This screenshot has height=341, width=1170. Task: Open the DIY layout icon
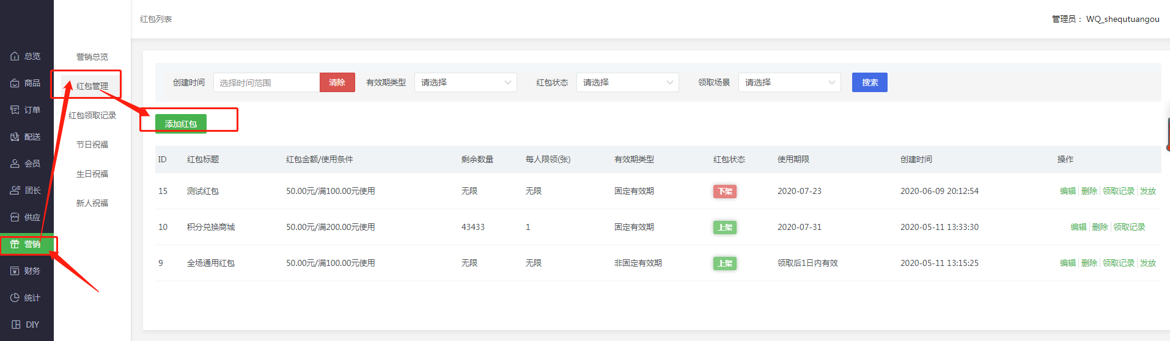click(x=16, y=325)
